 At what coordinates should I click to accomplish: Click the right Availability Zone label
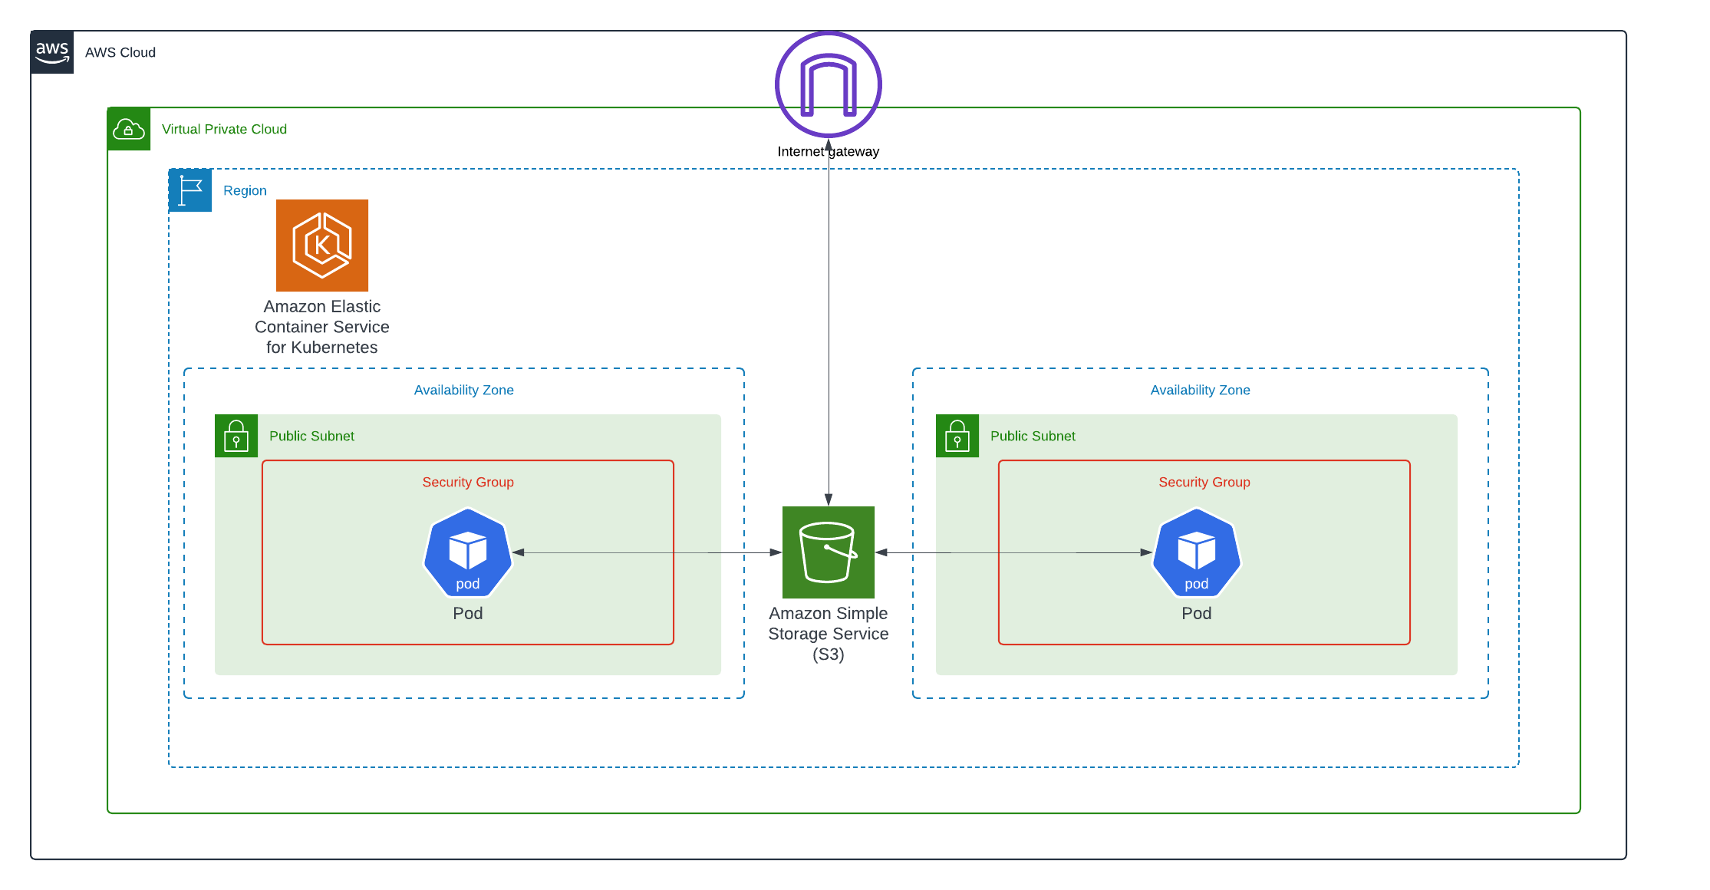pos(1201,390)
